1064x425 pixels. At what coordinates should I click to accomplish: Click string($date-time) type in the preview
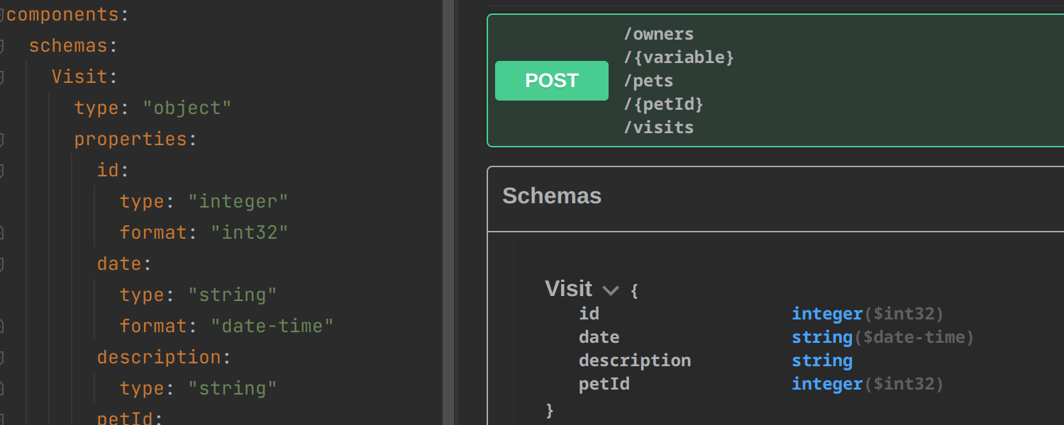[882, 337]
